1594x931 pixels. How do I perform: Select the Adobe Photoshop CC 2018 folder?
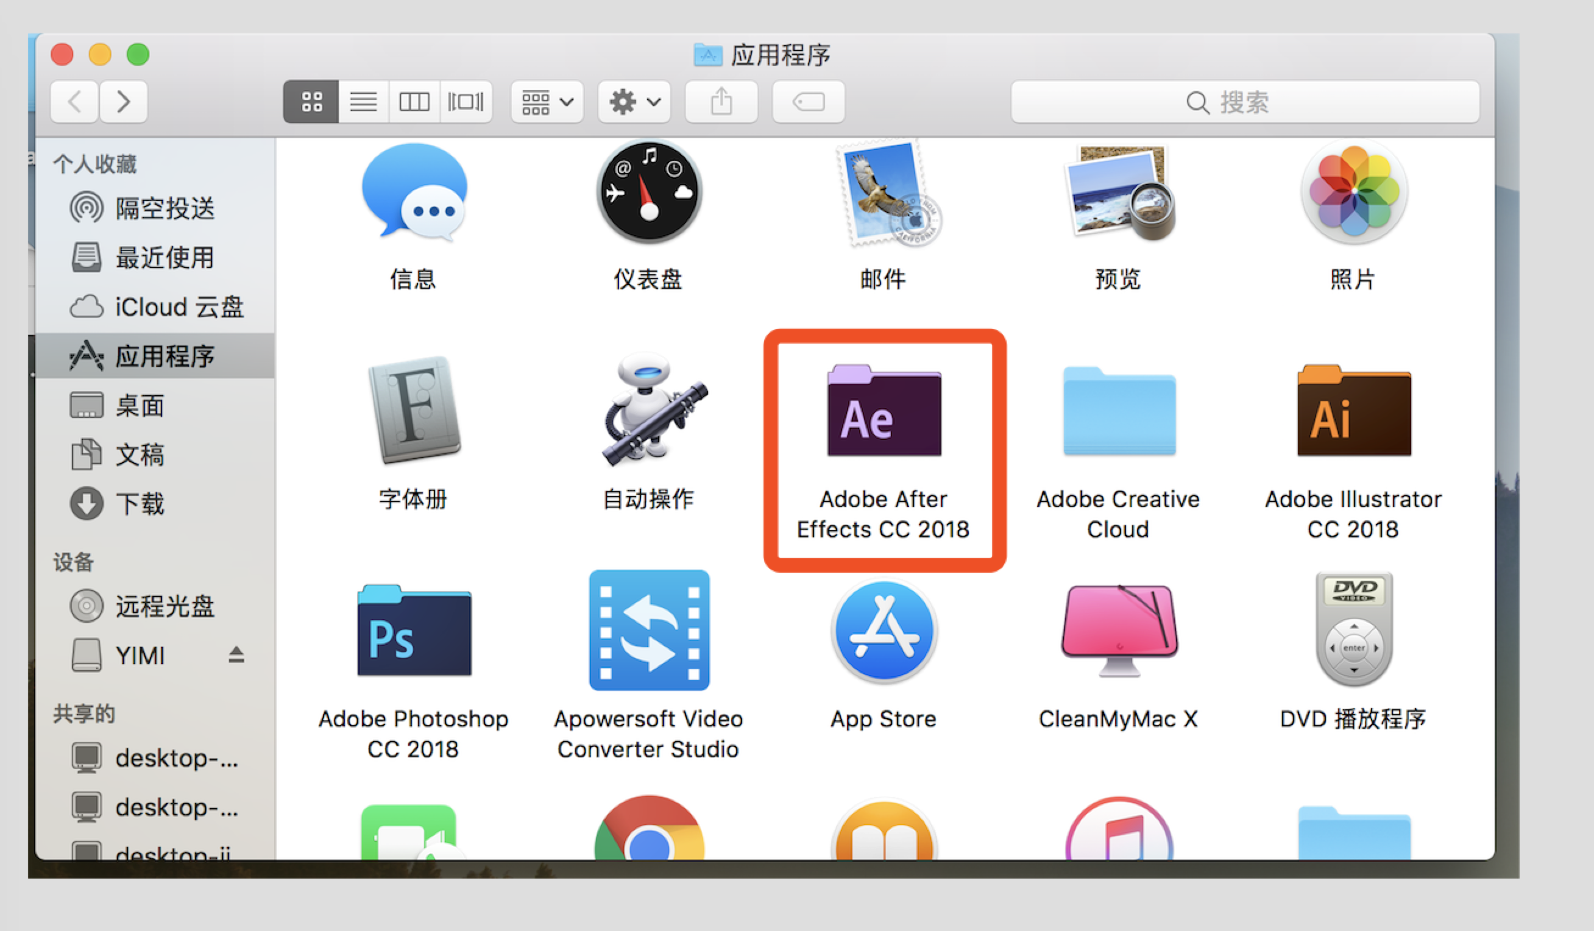414,631
